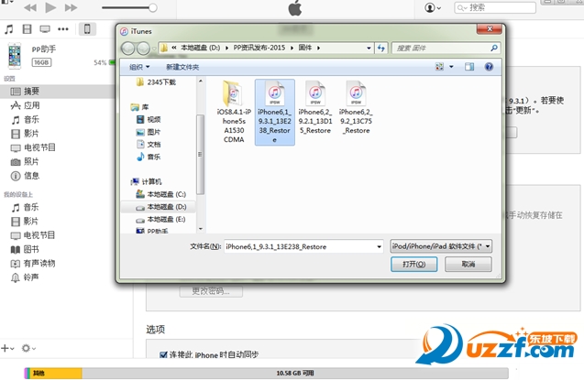This screenshot has height=380, width=584.
Task: Click the folder search field in the dialog
Action: [x=446, y=48]
